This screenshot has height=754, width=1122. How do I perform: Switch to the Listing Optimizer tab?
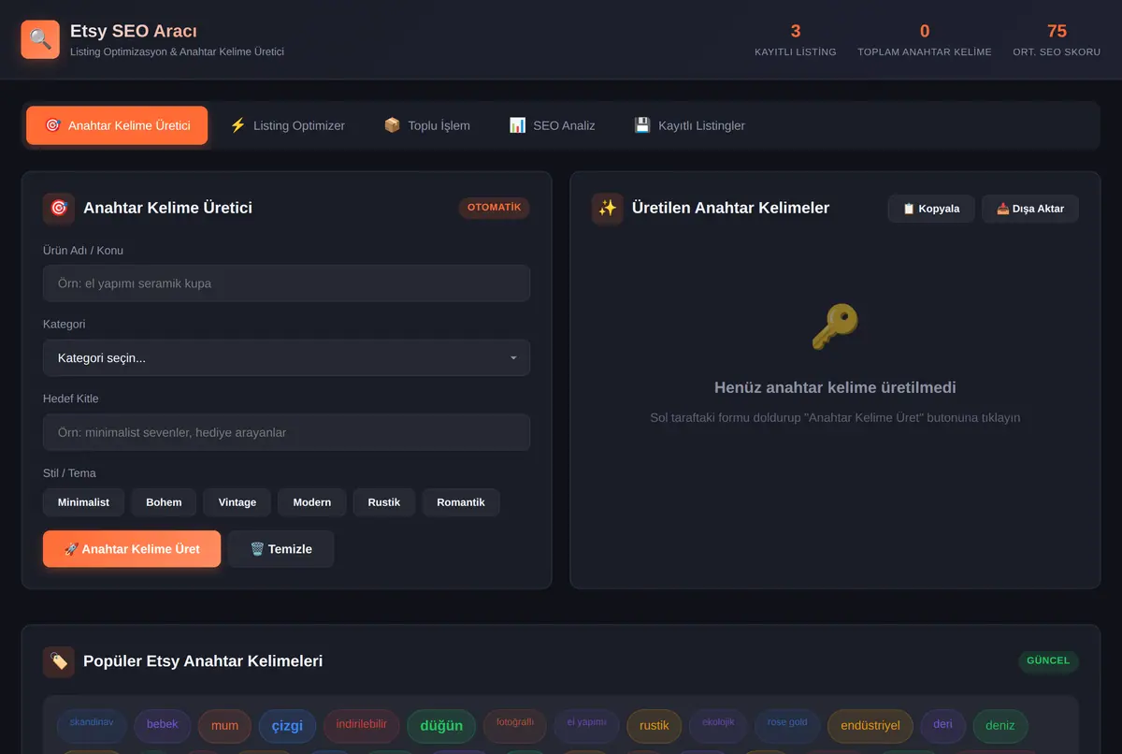(287, 125)
